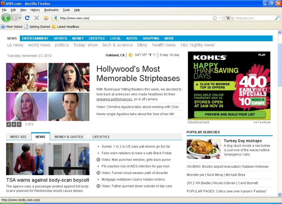Open the recent pages history dropdown arrow

[x=20, y=18]
